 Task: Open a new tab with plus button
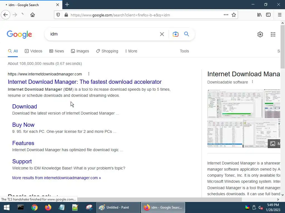(67, 4)
